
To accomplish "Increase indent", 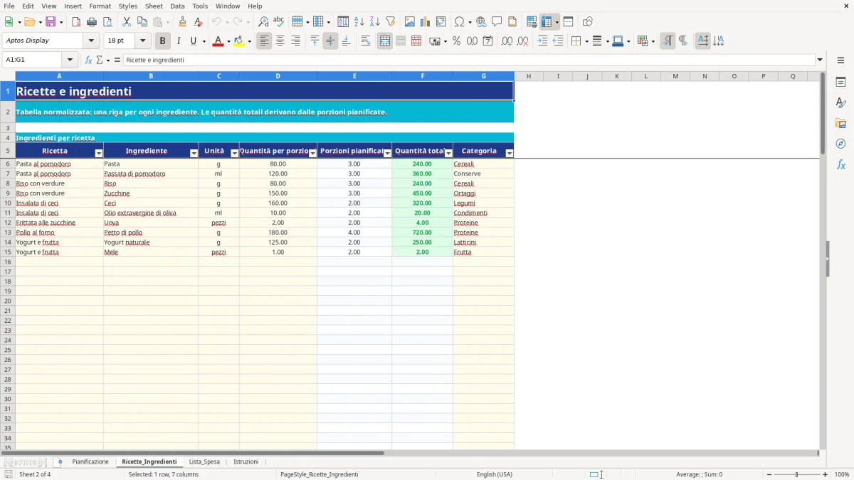I will 542,41.
